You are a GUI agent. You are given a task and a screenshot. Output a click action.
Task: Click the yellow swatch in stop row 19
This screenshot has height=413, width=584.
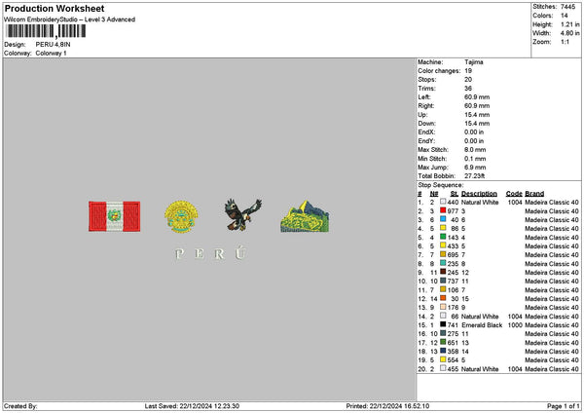pyautogui.click(x=443, y=359)
